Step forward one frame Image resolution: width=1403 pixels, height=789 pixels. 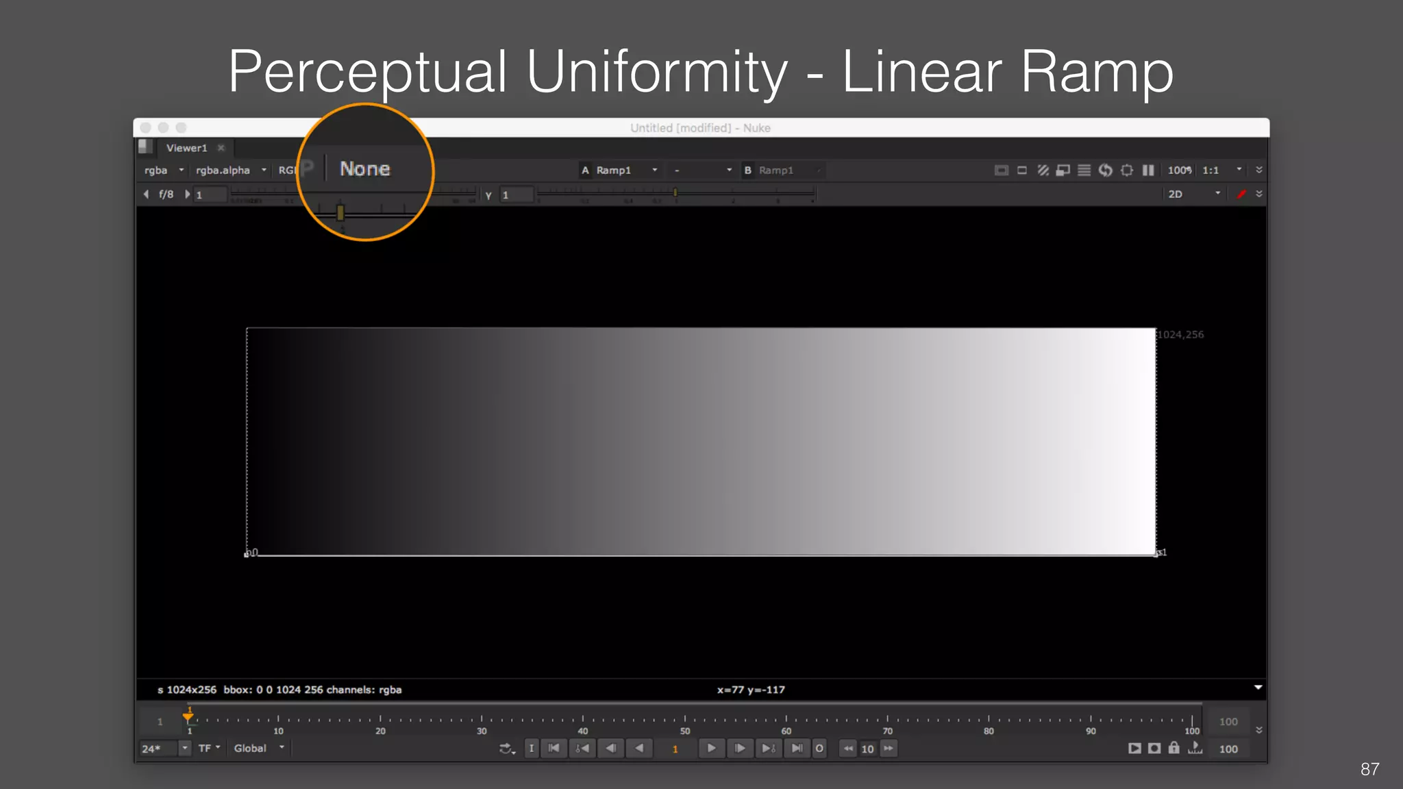click(x=740, y=749)
